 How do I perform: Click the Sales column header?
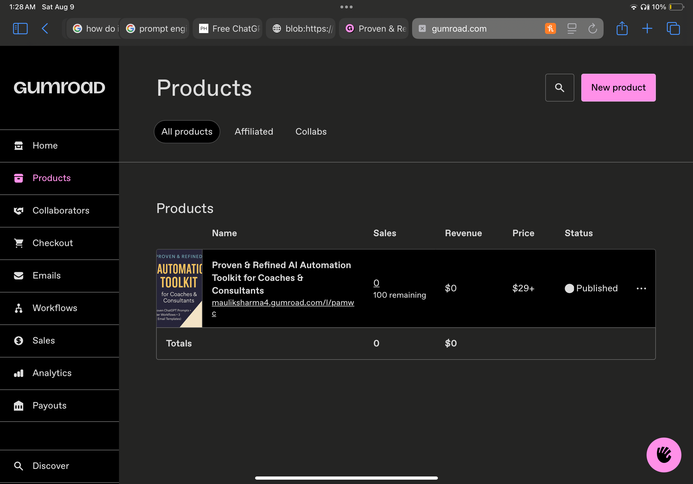(385, 233)
